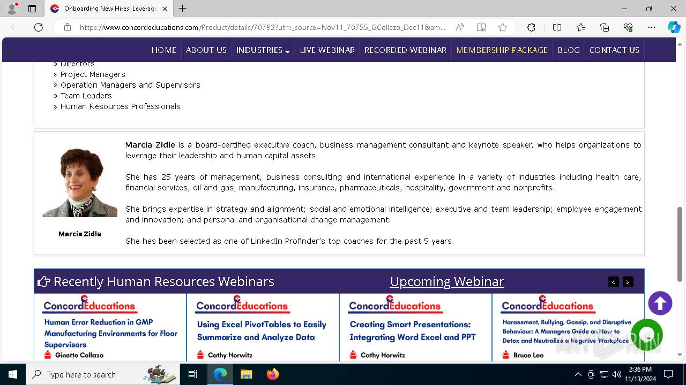
Task: Open File Explorer from the taskbar
Action: pos(246,374)
